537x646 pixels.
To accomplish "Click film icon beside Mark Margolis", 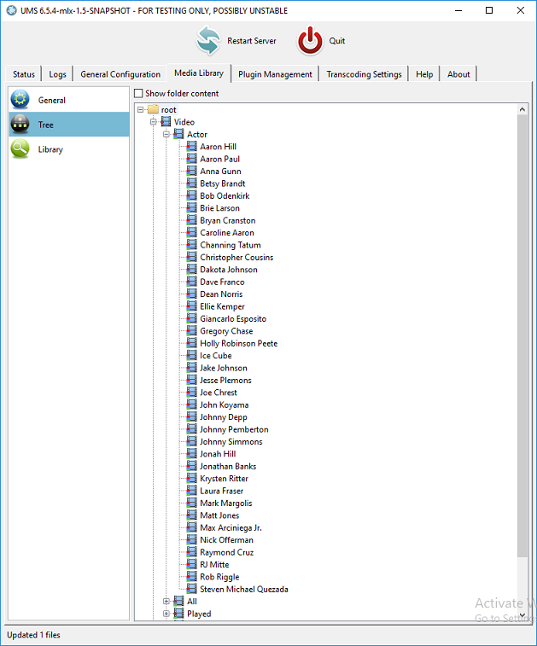I will [191, 503].
